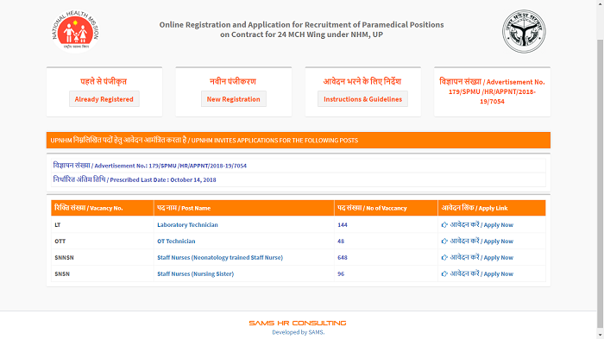Open the OT Technician post link

[176, 242]
